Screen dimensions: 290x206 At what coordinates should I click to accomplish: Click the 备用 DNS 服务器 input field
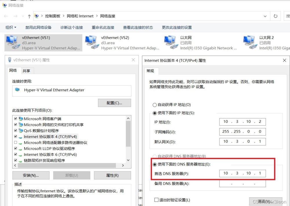coord(242,183)
